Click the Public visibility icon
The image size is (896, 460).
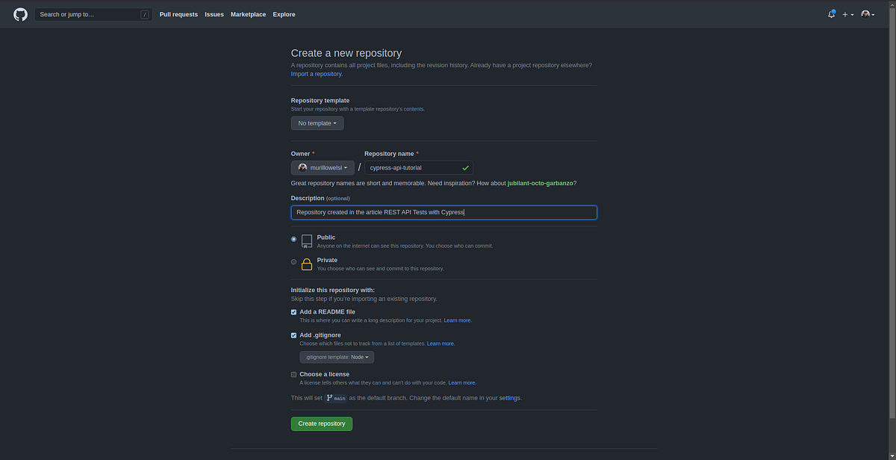[x=307, y=240]
